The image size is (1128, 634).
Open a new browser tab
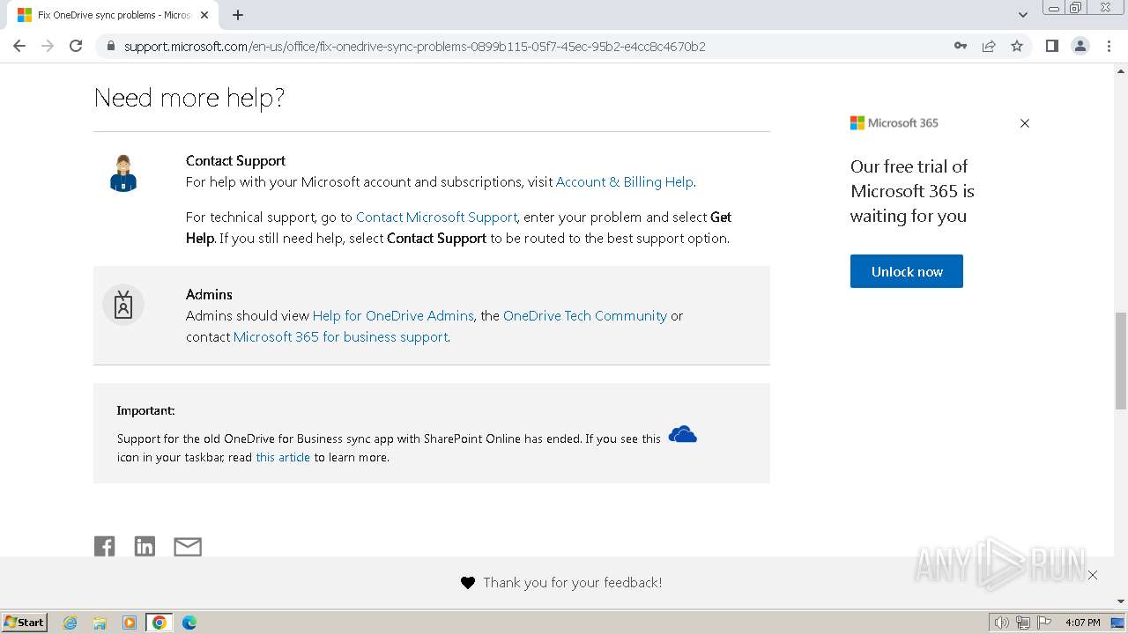[238, 15]
